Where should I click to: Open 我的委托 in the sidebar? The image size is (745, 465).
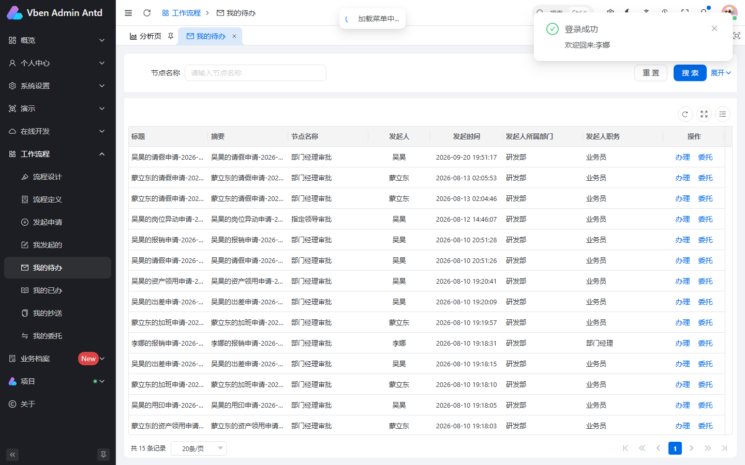(x=58, y=336)
